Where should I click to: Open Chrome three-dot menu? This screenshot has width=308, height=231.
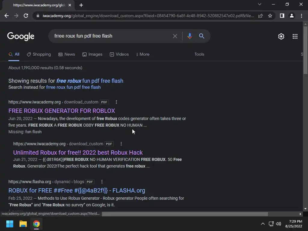tap(301, 16)
